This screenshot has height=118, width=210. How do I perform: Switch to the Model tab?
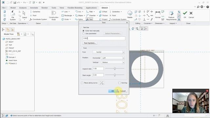pos(13,8)
